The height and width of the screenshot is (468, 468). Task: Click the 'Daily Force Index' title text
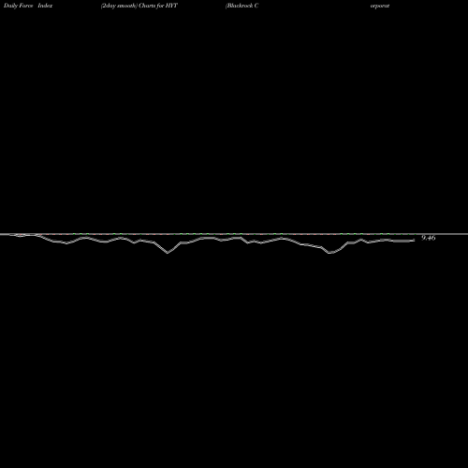[x=28, y=6]
